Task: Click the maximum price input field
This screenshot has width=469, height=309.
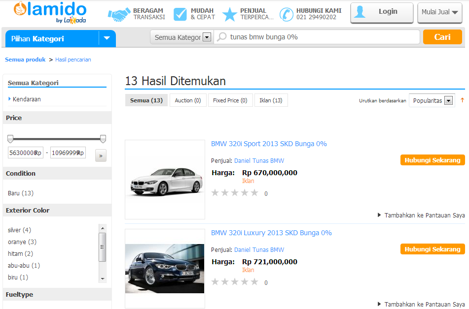Action: 68,153
